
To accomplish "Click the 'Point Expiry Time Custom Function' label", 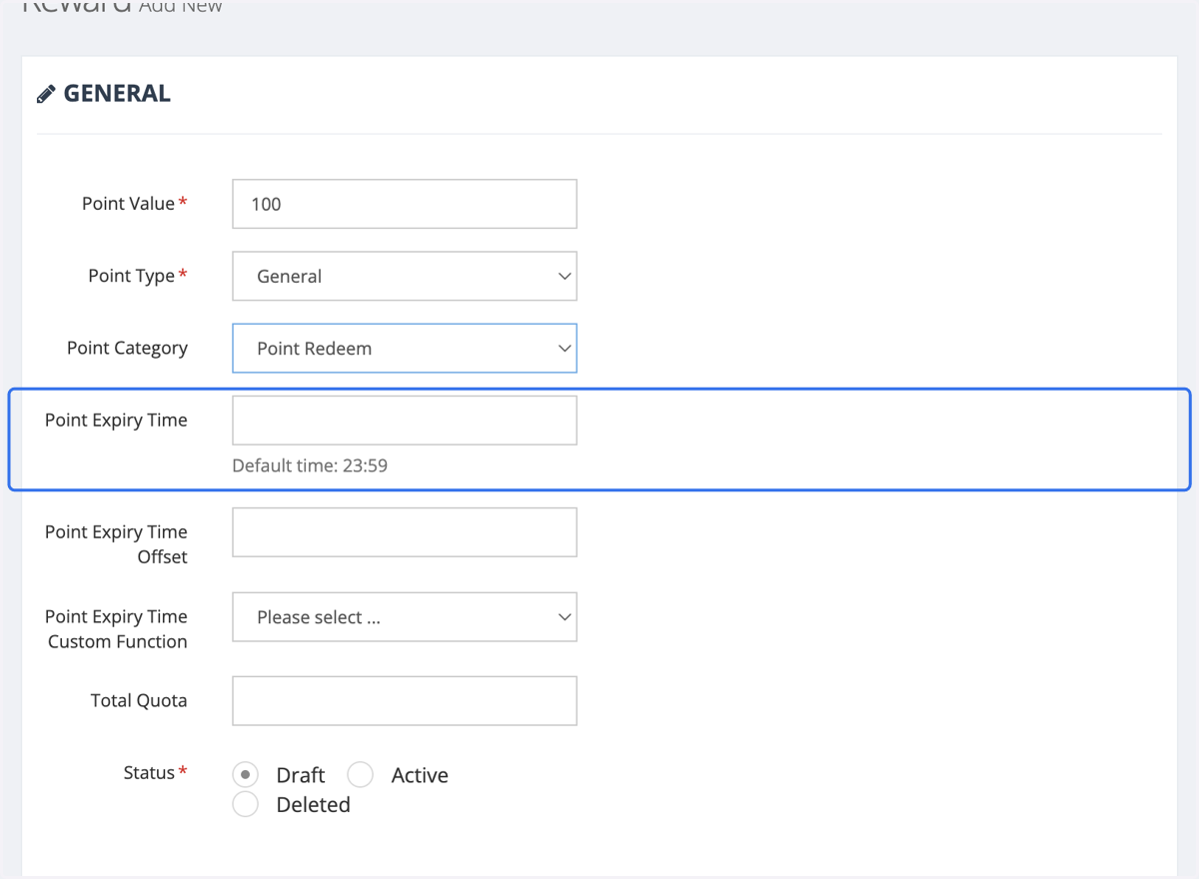I will (x=116, y=629).
